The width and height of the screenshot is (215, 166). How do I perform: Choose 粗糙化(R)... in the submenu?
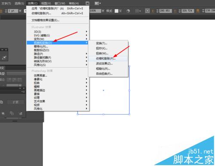point(108,69)
